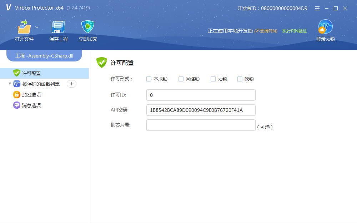Click purple chat icon of 消息选项
Screen dimensions: 357x223
tap(17, 105)
